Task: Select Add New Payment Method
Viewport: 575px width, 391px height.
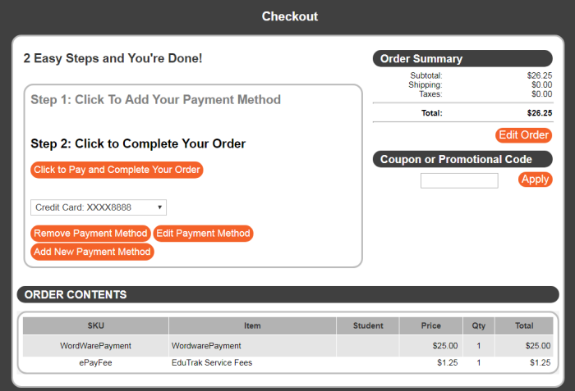Action: (92, 252)
